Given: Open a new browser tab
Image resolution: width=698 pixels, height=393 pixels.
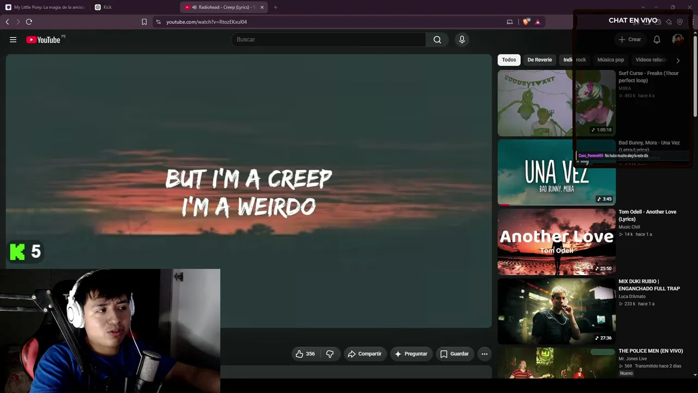Looking at the screenshot, I should pyautogui.click(x=275, y=7).
